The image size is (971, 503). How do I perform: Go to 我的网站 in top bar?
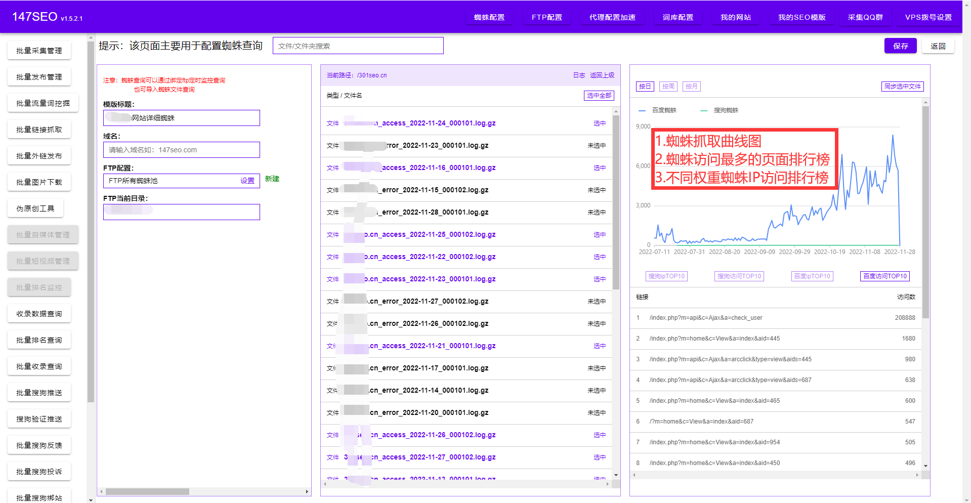(735, 17)
